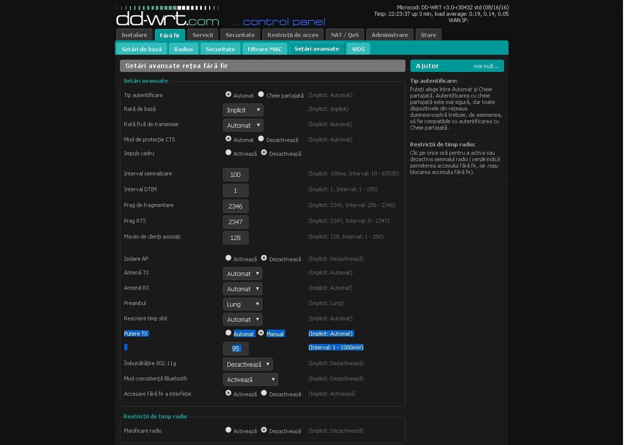Viewport: 624px width, 445px height.
Task: Open the wireless Securitate sub-tab
Action: click(220, 49)
